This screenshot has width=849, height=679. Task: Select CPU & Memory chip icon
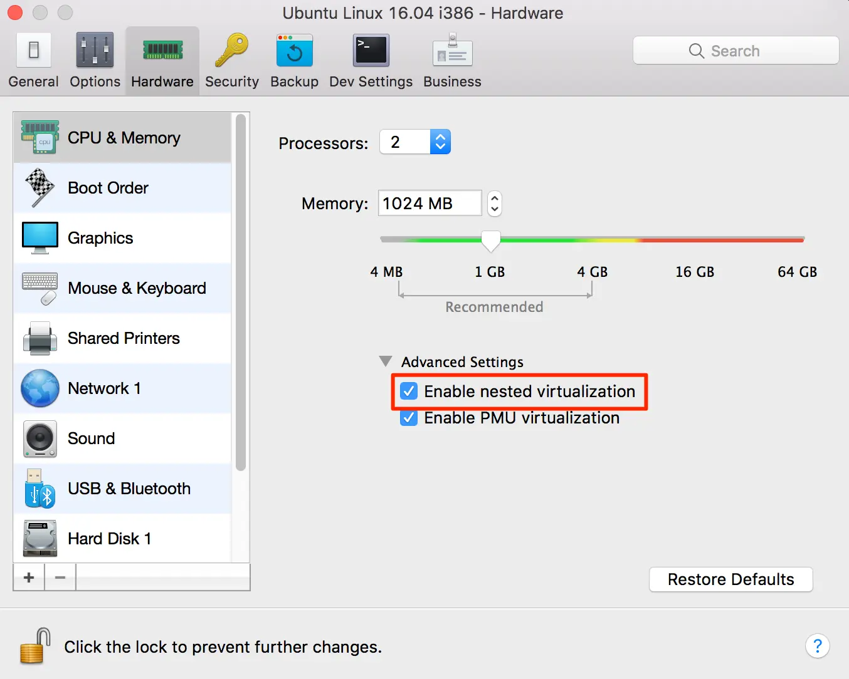coord(40,137)
